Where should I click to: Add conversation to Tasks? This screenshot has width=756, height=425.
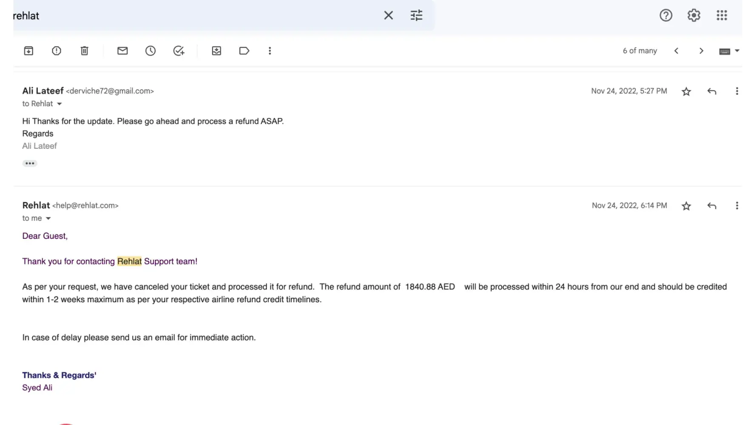(179, 51)
